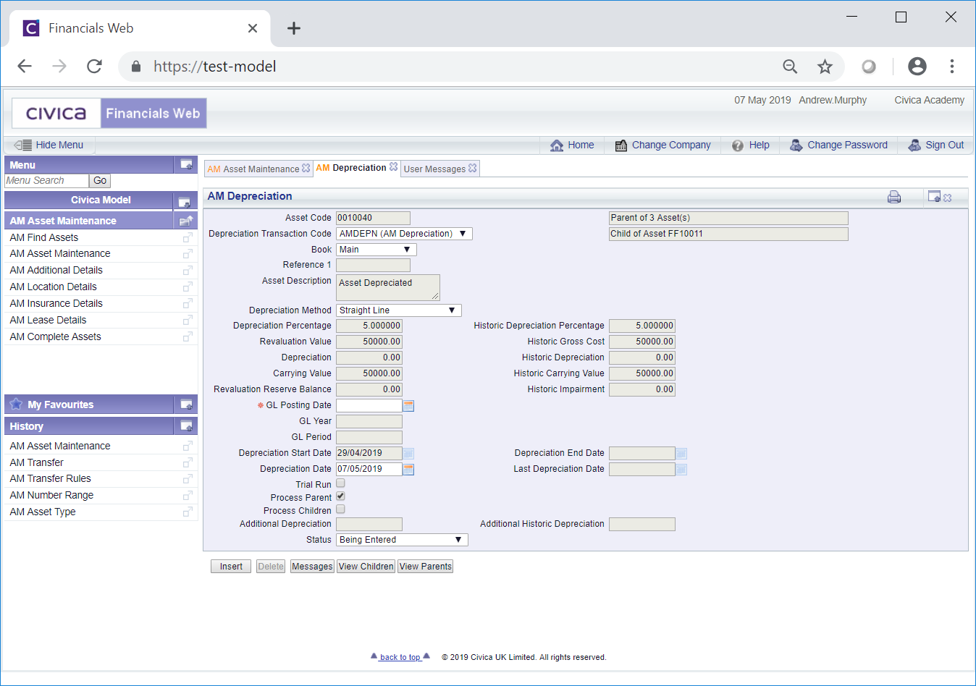Click the back to top link
This screenshot has width=976, height=686.
[400, 657]
